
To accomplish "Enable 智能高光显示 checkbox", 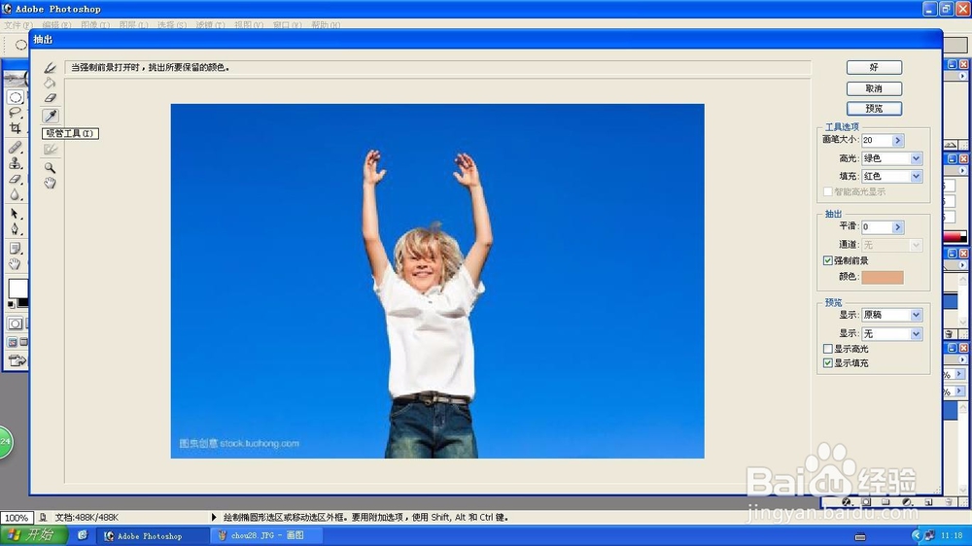I will pyautogui.click(x=827, y=191).
